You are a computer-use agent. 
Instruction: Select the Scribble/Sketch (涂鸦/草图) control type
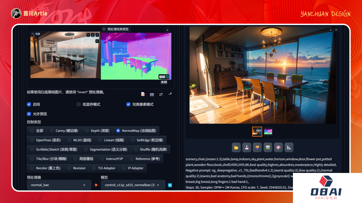(x=54, y=150)
